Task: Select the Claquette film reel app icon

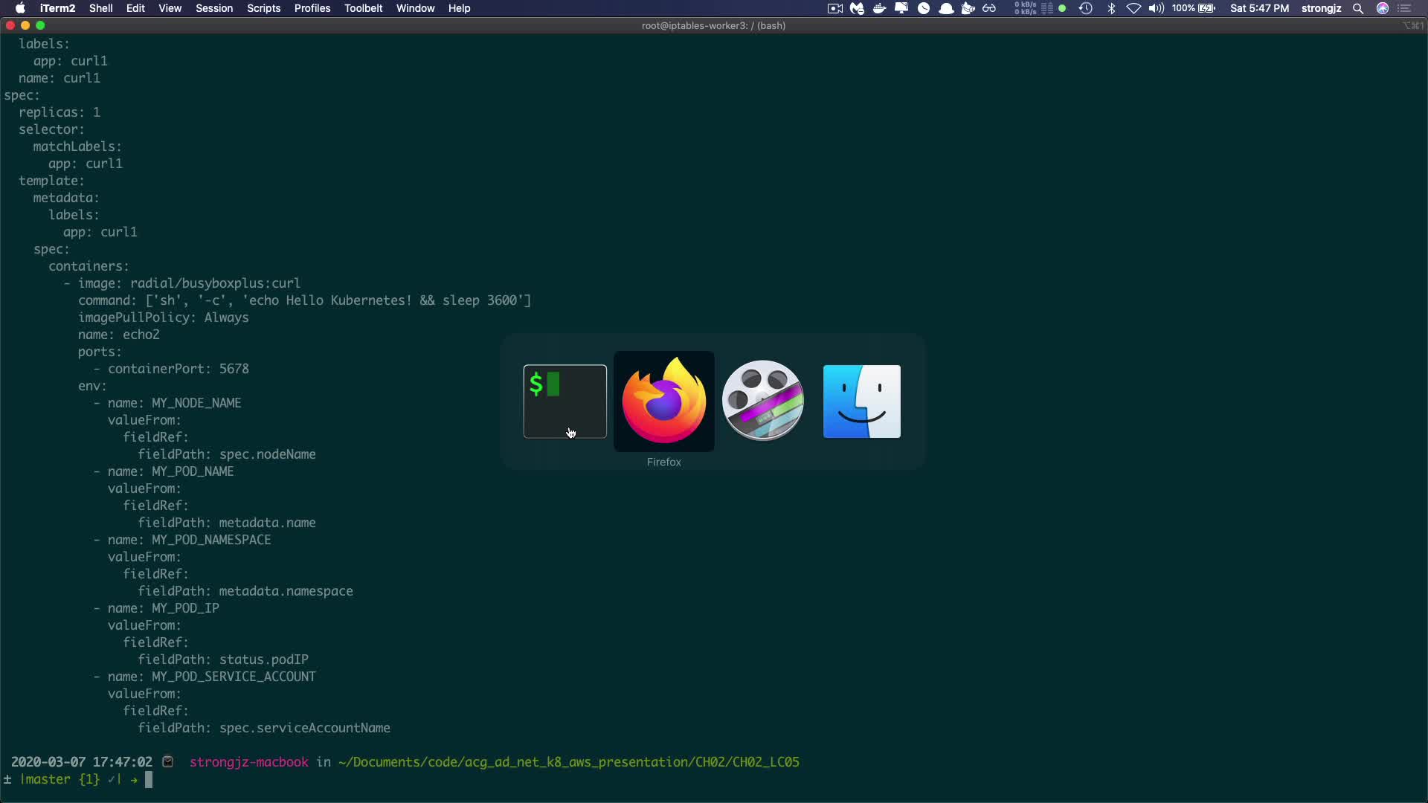Action: [762, 401]
